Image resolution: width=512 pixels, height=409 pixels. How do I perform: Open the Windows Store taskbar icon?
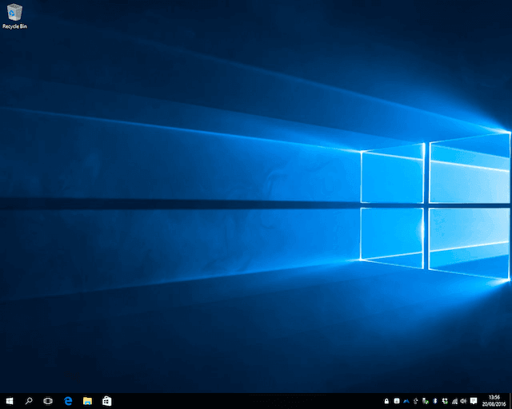click(x=106, y=401)
